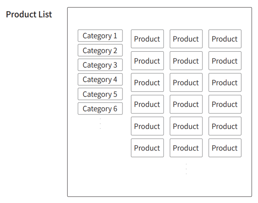Click third-row middle Product box

[x=186, y=82]
